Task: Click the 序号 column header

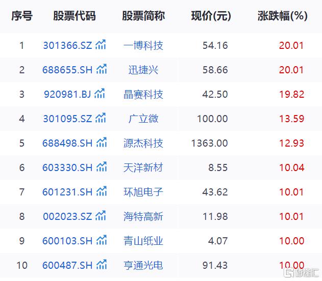Action: click(22, 16)
